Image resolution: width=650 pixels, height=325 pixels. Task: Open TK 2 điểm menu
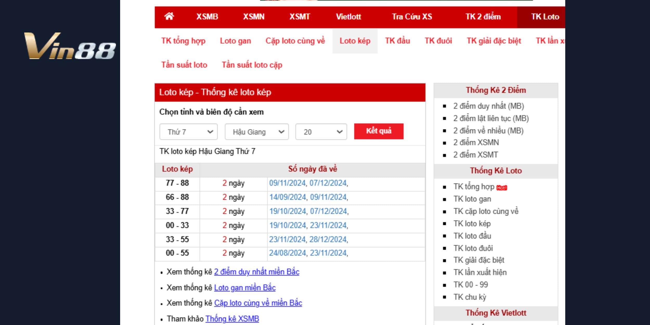coord(483,17)
